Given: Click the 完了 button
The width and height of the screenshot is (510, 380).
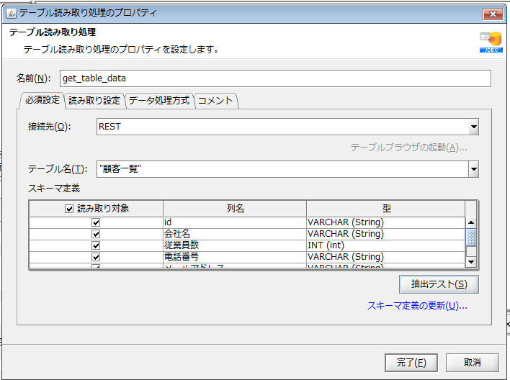Looking at the screenshot, I should [x=411, y=363].
